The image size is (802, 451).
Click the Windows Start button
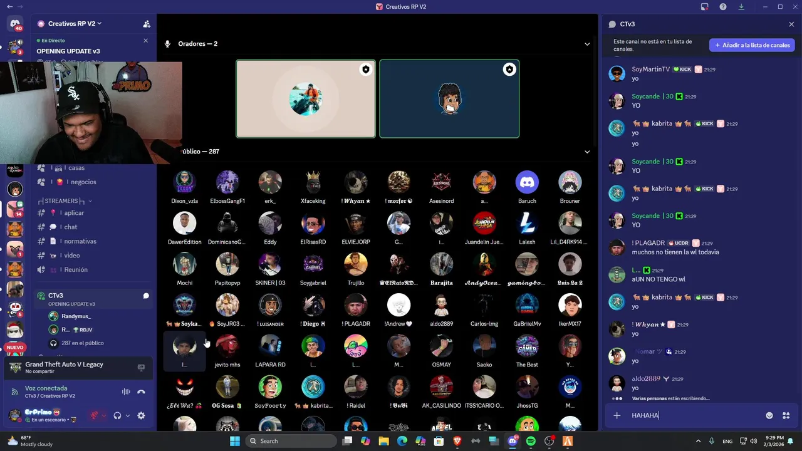[x=235, y=441]
